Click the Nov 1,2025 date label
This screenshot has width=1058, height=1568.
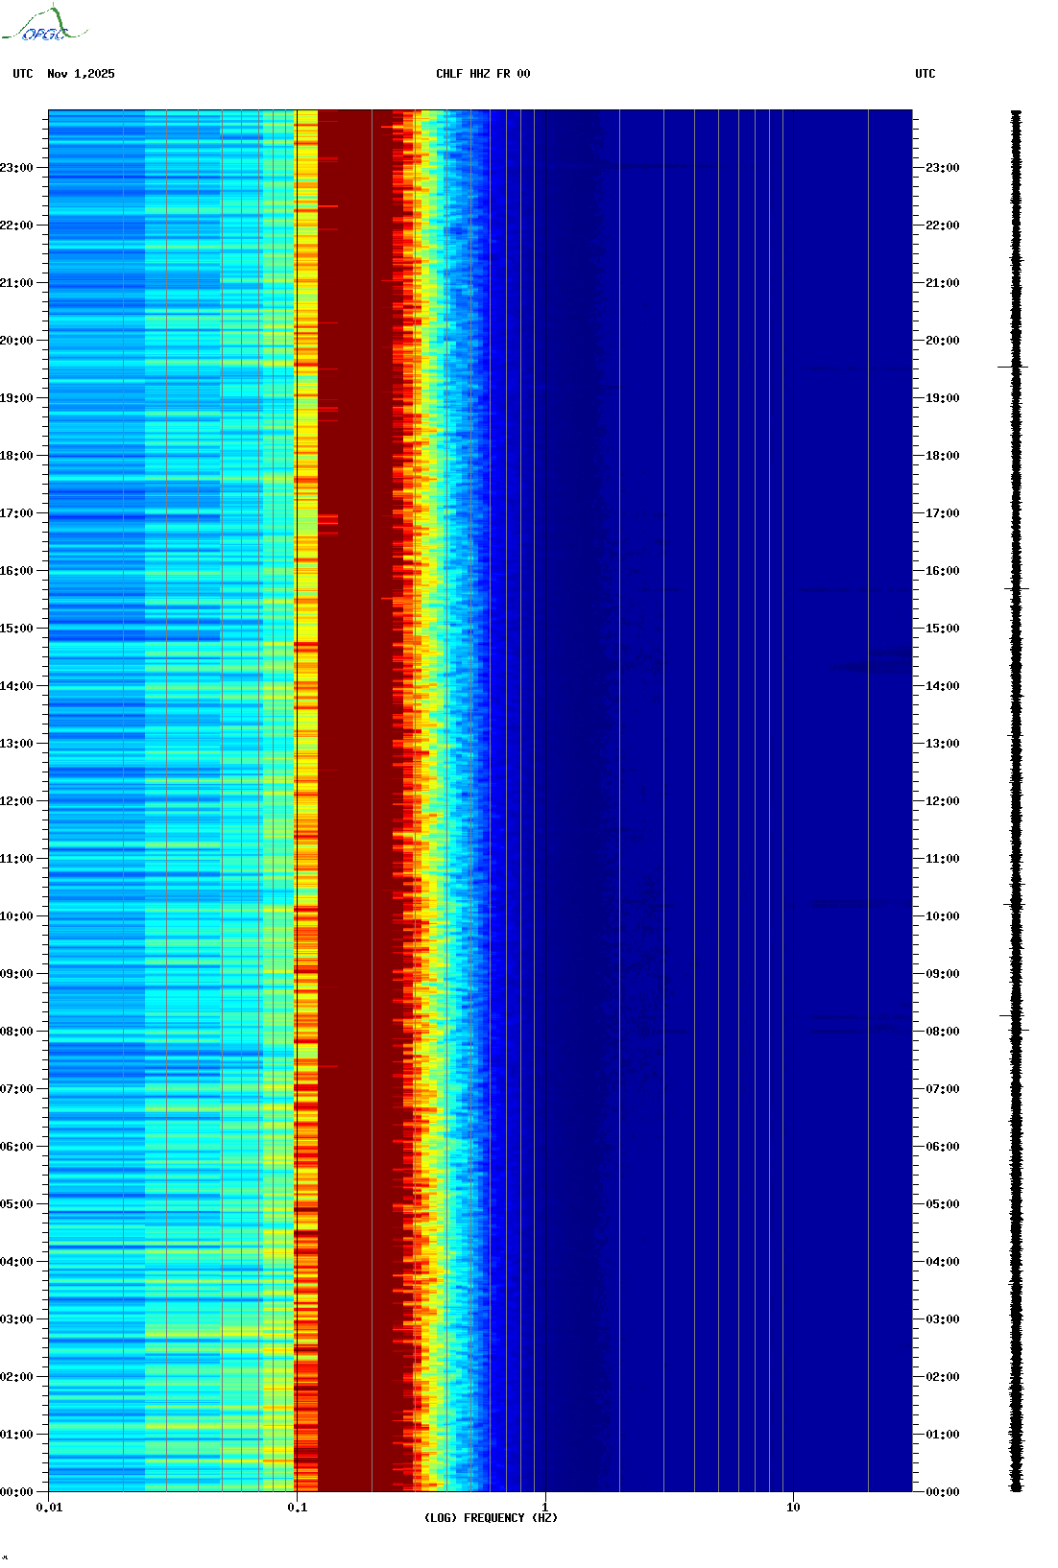pyautogui.click(x=81, y=74)
